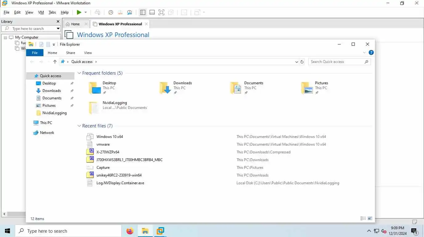Viewport: 424px width, 237px height.
Task: Open the File menu in VMware
Action: pos(6,12)
